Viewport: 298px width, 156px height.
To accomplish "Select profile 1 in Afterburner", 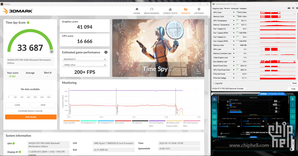I will click(293, 105).
